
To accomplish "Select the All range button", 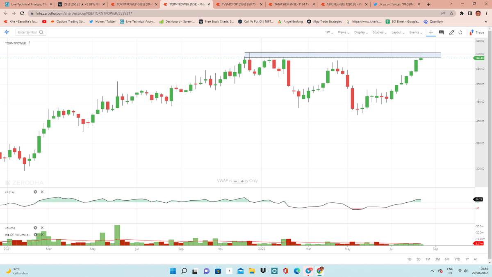I will (475, 259).
